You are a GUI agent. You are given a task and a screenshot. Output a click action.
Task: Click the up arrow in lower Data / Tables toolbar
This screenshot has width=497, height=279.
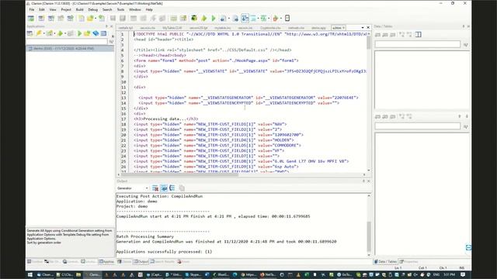459,116
